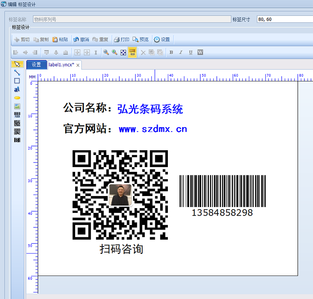313x299 pixels.
Task: Align objects to bottom icon
Action: (x=65, y=52)
